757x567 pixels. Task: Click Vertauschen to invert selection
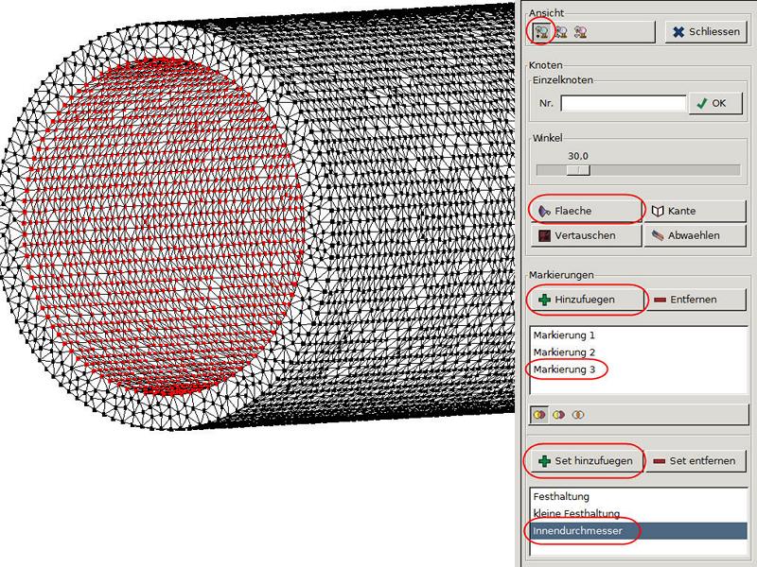pos(586,235)
